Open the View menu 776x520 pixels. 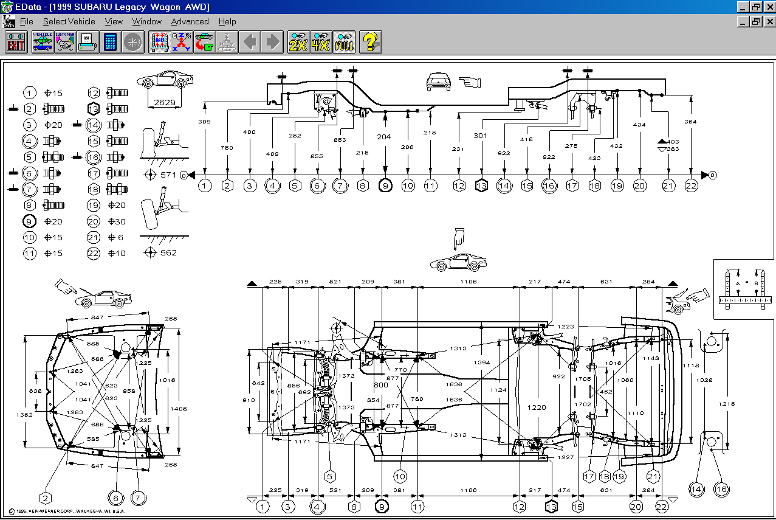[114, 21]
